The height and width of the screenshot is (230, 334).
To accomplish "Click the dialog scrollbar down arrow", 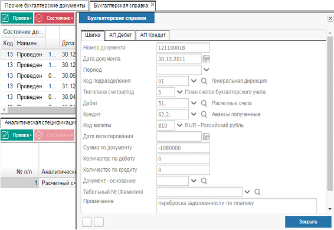I will click(x=330, y=209).
